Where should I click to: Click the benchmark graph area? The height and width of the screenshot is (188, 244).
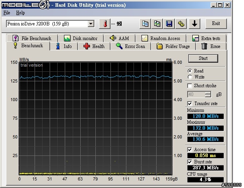[x=95, y=119]
